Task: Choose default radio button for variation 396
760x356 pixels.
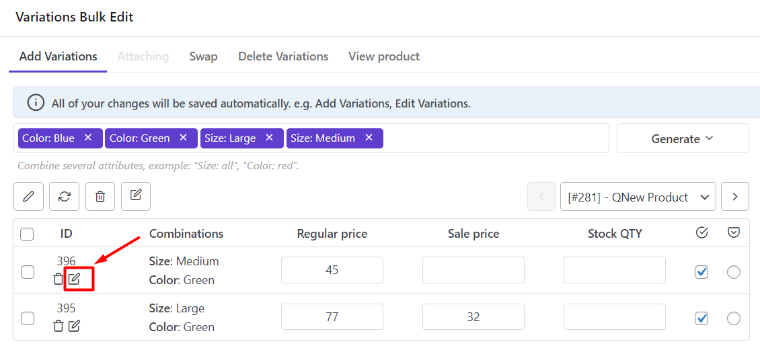Action: pos(734,272)
